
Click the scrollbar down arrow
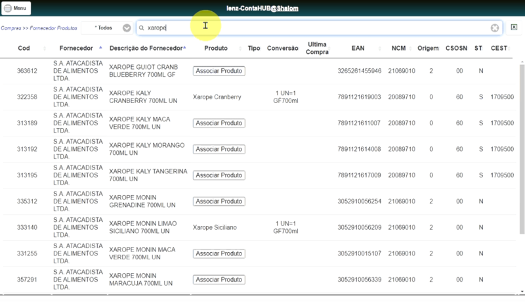click(x=522, y=291)
